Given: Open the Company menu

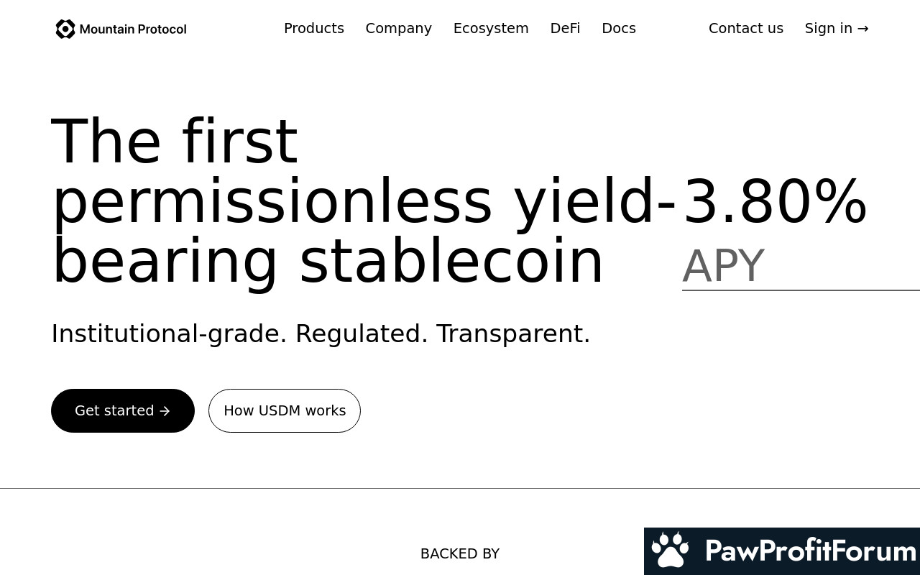Looking at the screenshot, I should coord(398,28).
